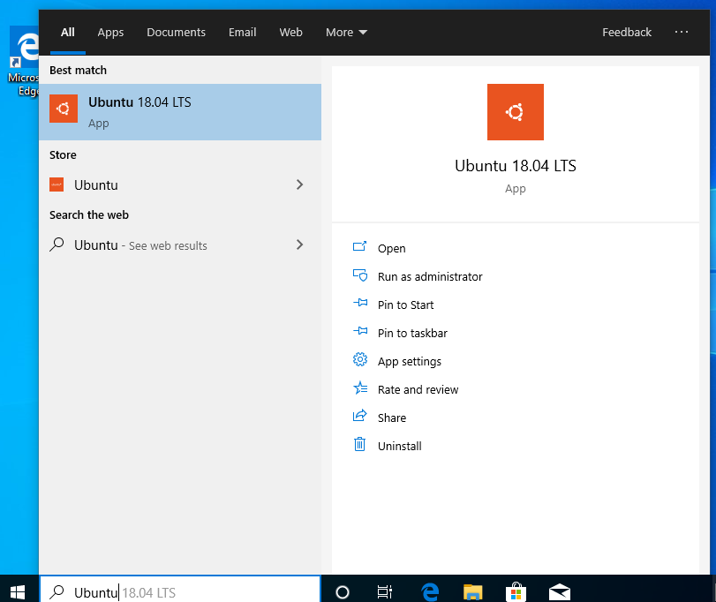Open App settings via the gear icon
The width and height of the screenshot is (716, 602).
coord(359,360)
